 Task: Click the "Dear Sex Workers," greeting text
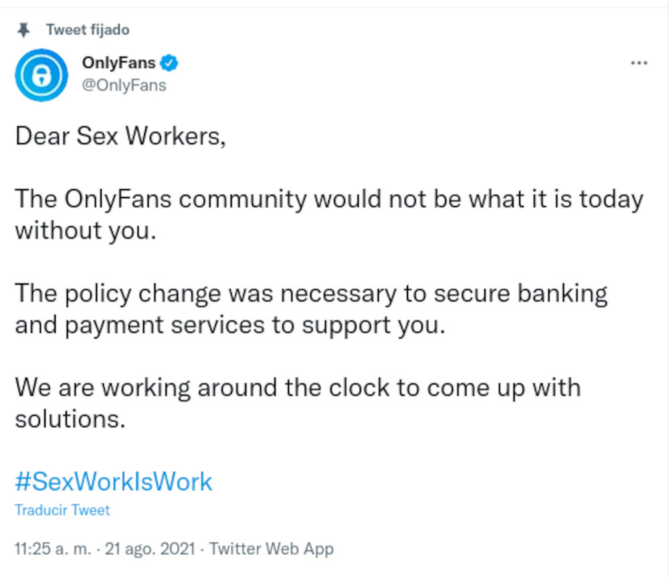pyautogui.click(x=118, y=137)
